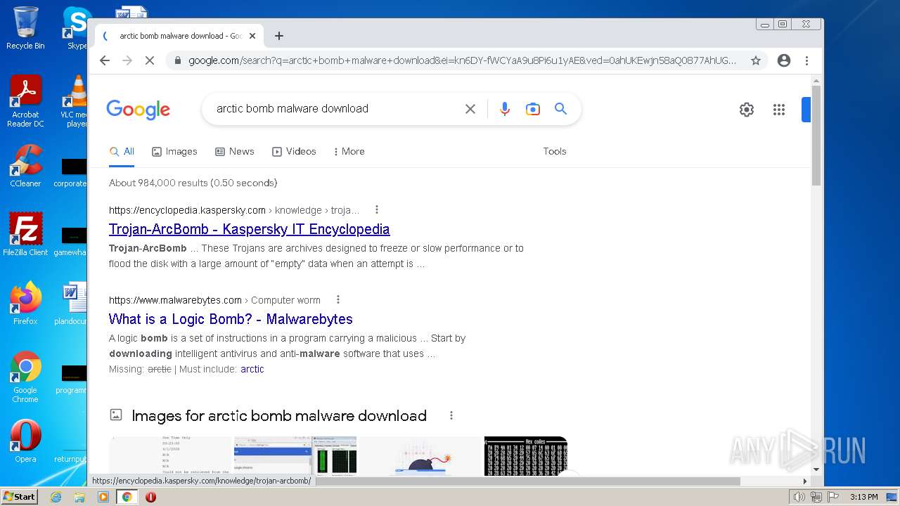
Task: Open the Windows Start menu
Action: point(19,497)
